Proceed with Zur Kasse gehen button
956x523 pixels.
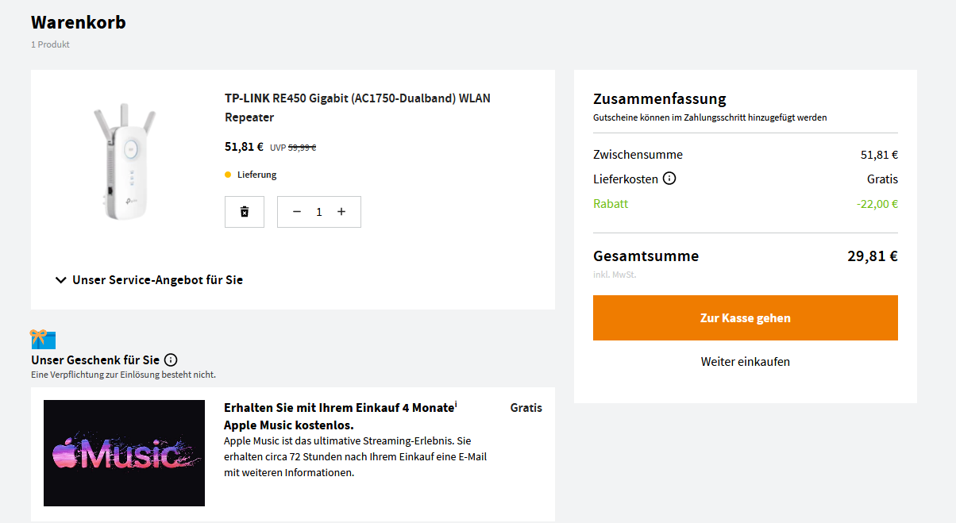tap(745, 317)
